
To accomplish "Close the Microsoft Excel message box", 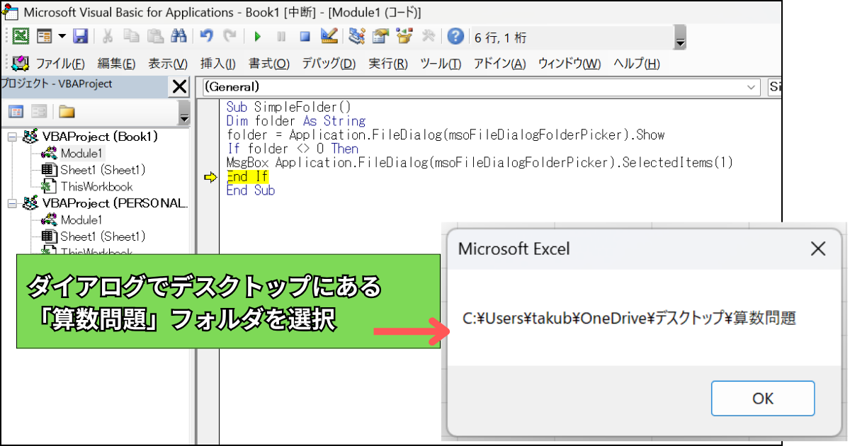I will pos(818,248).
